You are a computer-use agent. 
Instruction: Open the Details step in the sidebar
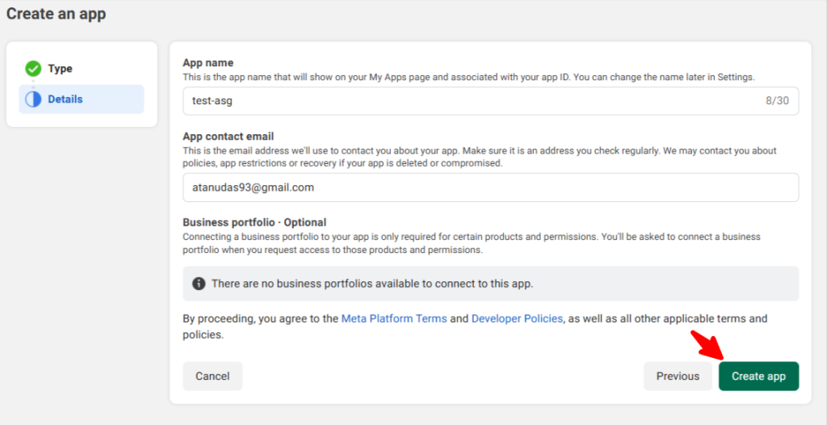pyautogui.click(x=65, y=99)
